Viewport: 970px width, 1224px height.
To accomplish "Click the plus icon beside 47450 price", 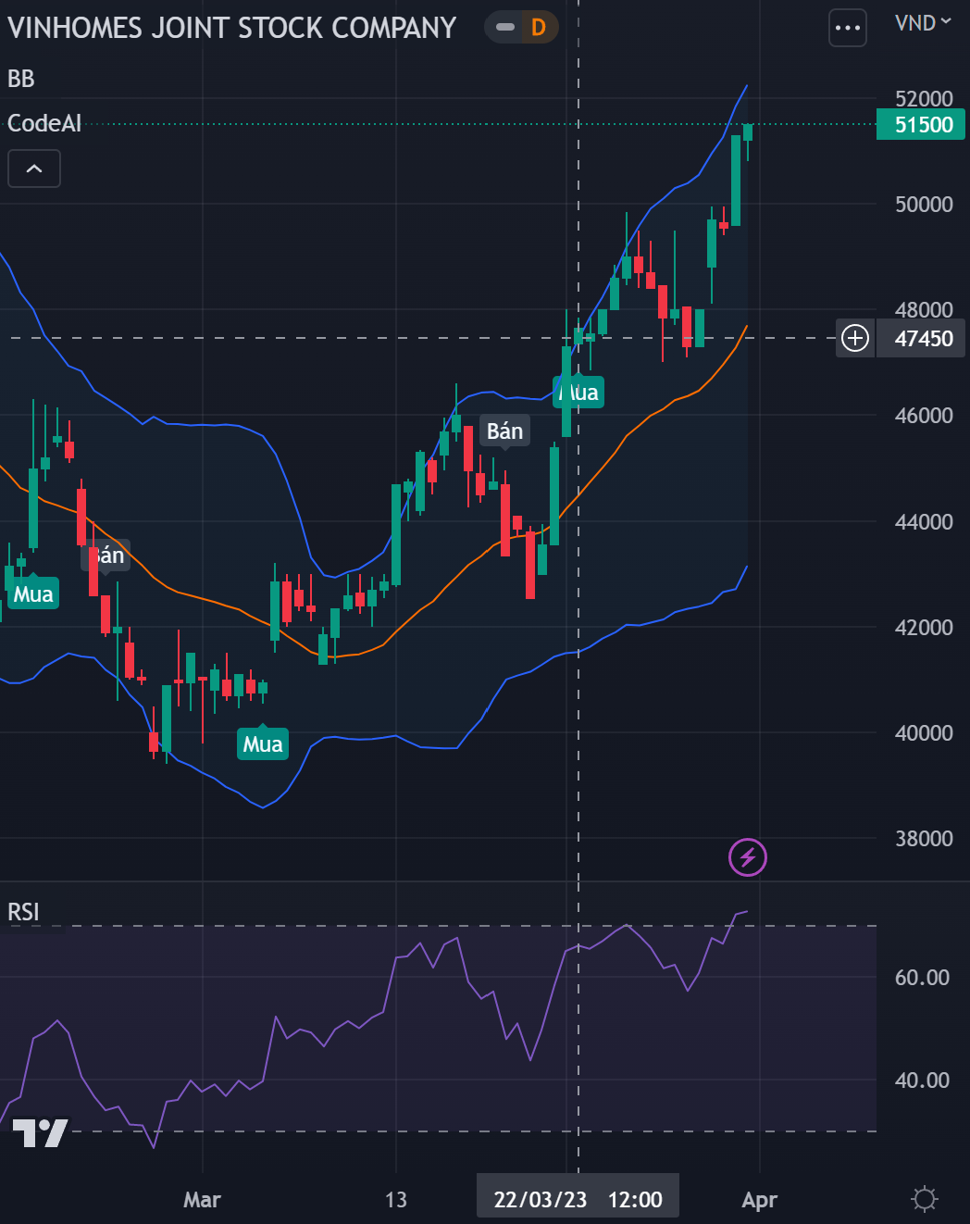I will [855, 338].
